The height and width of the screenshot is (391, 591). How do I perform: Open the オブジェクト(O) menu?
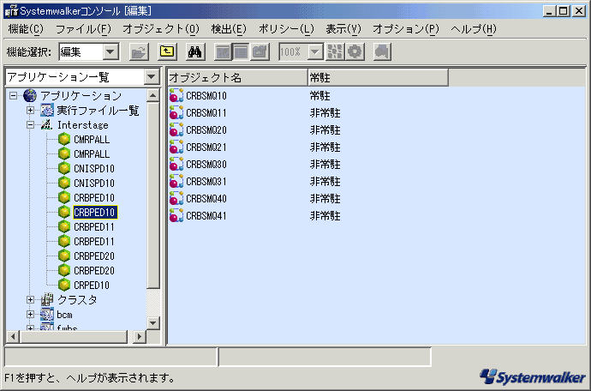click(161, 29)
